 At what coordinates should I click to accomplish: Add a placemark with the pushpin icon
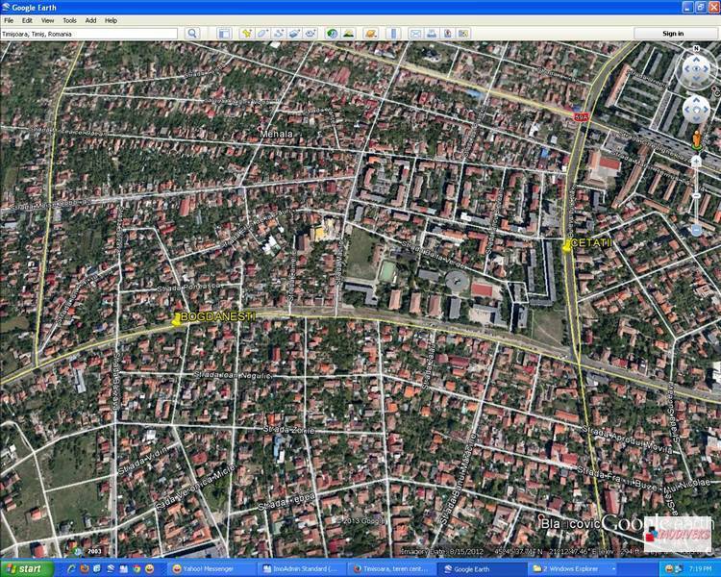[x=247, y=34]
